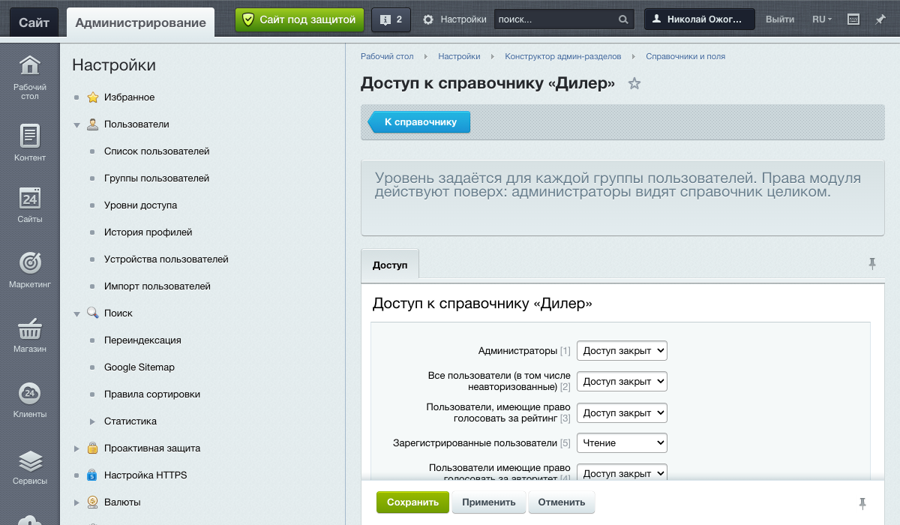This screenshot has height=525, width=900.
Task: Open Список пользователей menu item
Action: (157, 151)
